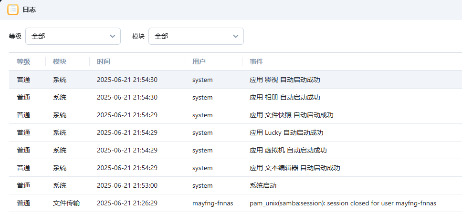462x213 pixels.
Task: Select the 系统启动 event entry
Action: coord(263,186)
